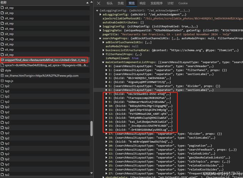Click the script icon beside tags.js
Screen dimensions: 243x178
coord(2,81)
